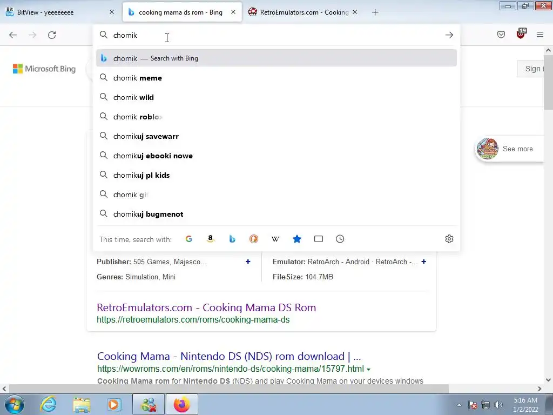Viewport: 553px width, 415px height.
Task: Search this time with Bing icon
Action: (232, 239)
